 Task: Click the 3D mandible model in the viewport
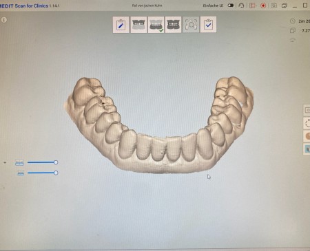159,125
